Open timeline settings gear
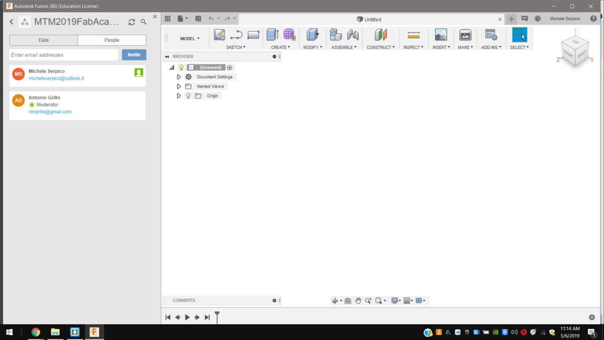Screen dimensions: 604x340 click(592, 317)
